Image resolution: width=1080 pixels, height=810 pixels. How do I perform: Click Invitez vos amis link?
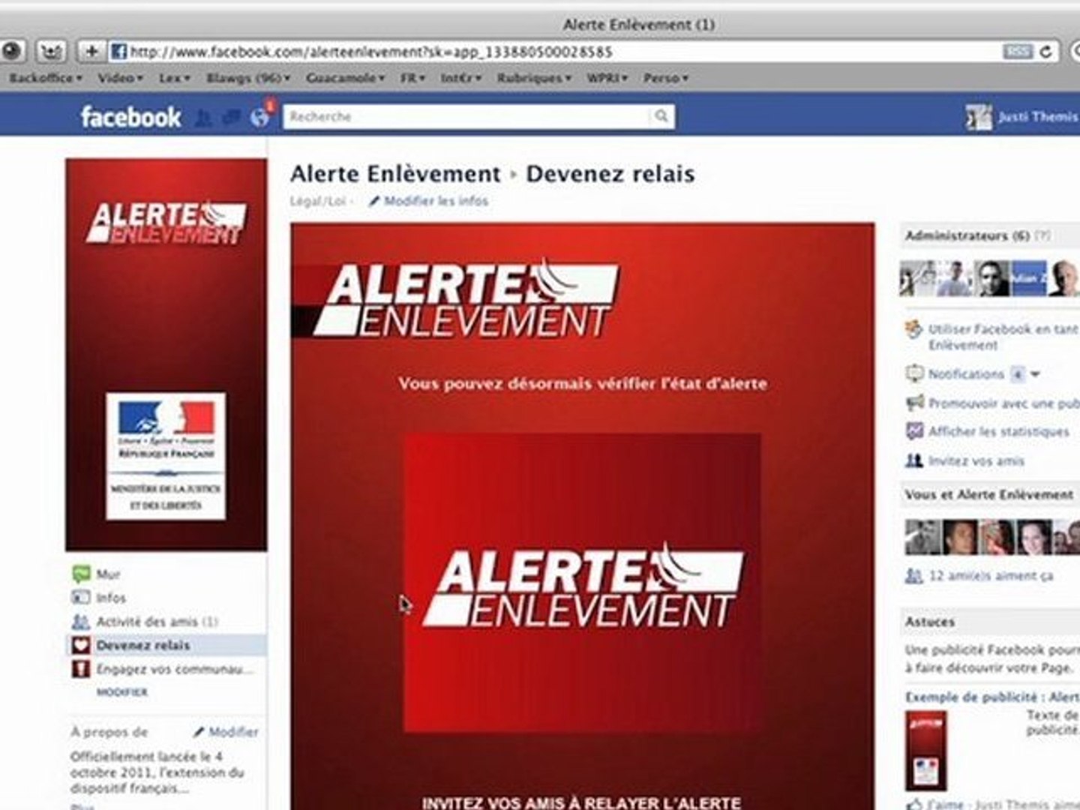tap(976, 461)
